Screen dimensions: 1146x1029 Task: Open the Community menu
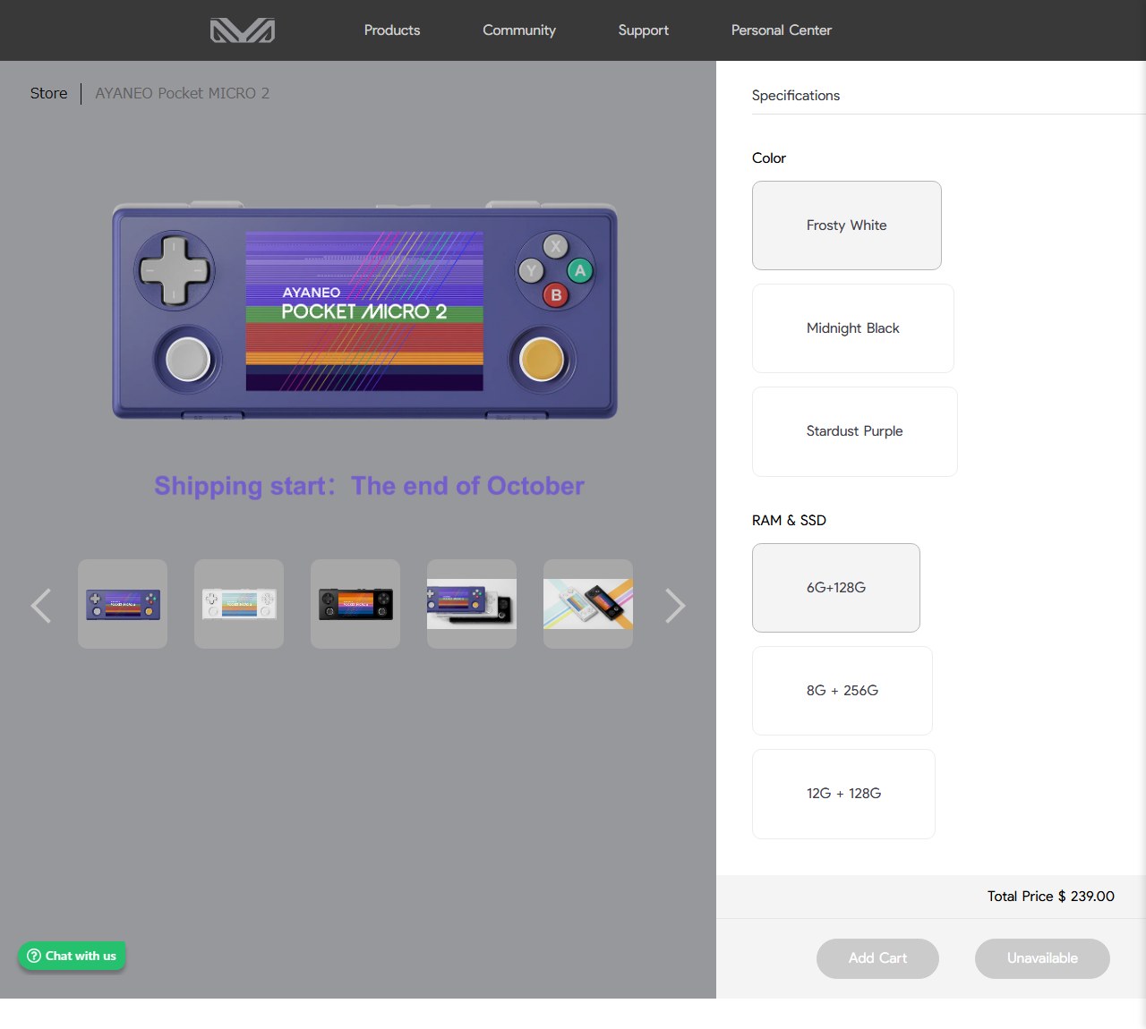click(519, 30)
